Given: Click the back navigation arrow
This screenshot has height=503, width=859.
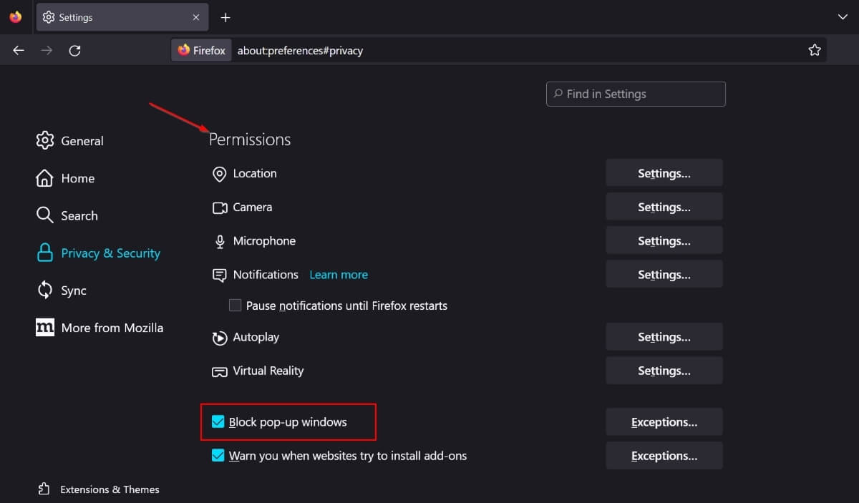Looking at the screenshot, I should (18, 50).
